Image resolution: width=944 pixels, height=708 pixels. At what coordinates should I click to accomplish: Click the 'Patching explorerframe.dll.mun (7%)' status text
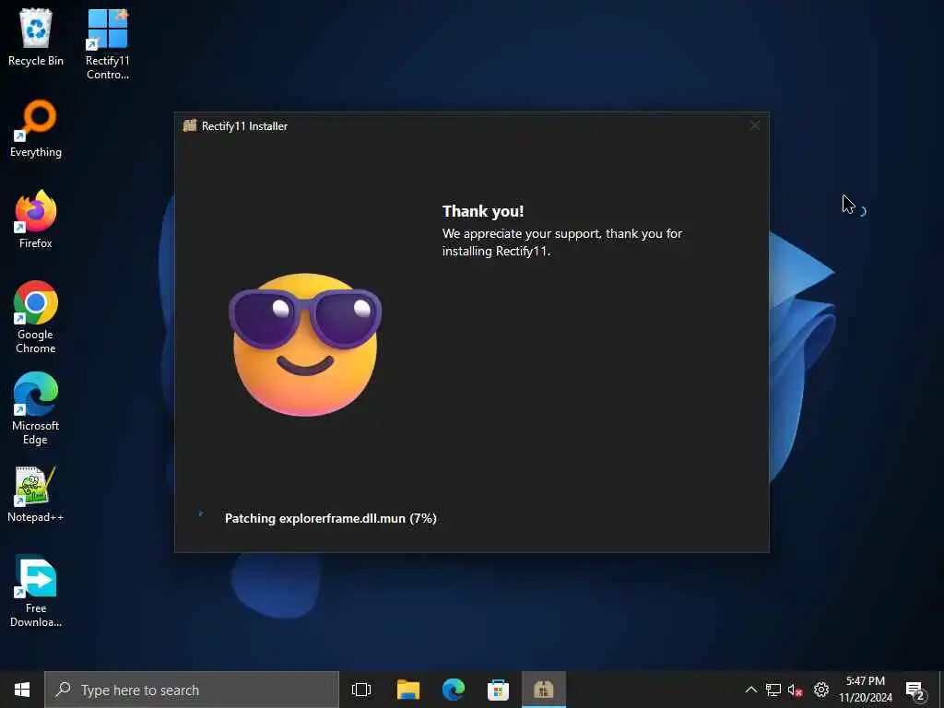click(331, 518)
